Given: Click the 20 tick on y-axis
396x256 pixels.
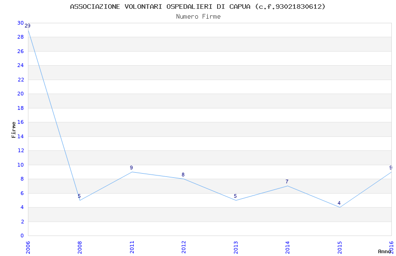Looking at the screenshot, I should coord(20,94).
